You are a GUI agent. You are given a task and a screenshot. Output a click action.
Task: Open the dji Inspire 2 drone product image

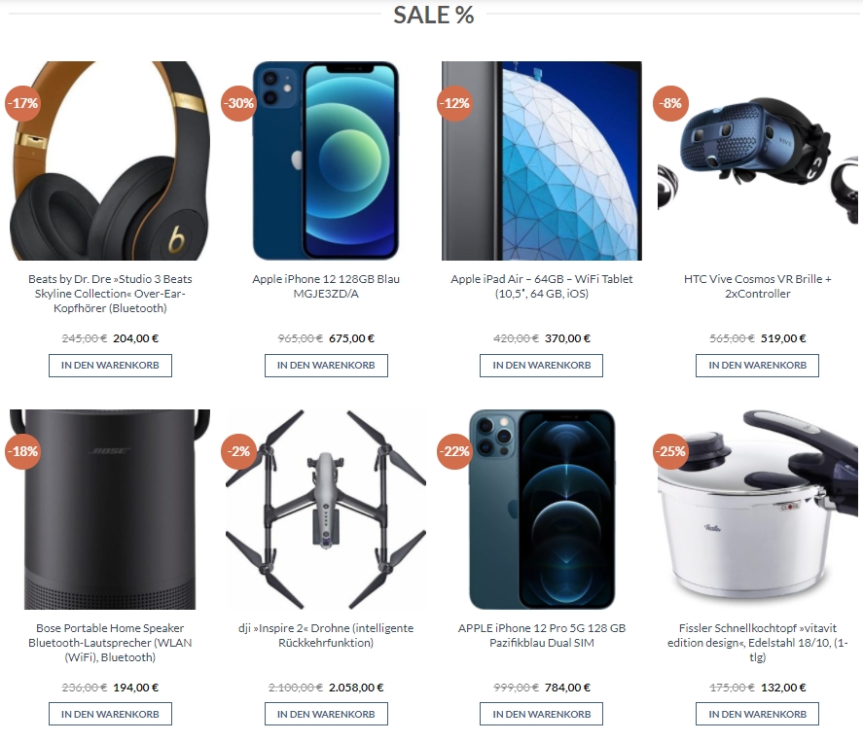326,510
